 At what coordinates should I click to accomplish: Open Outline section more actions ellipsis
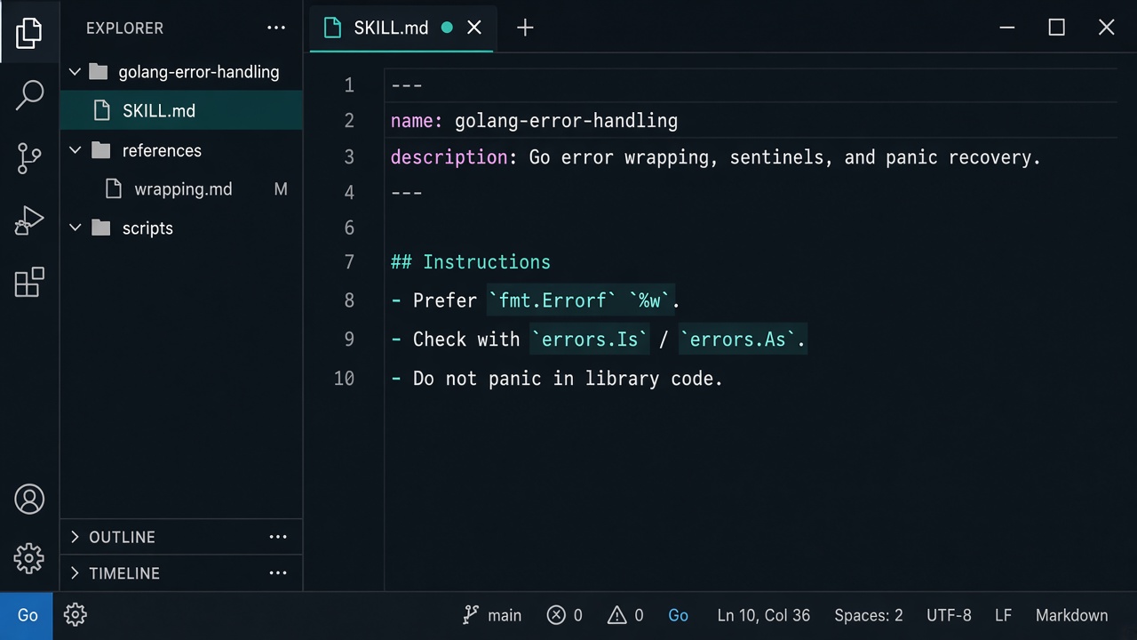click(x=278, y=537)
